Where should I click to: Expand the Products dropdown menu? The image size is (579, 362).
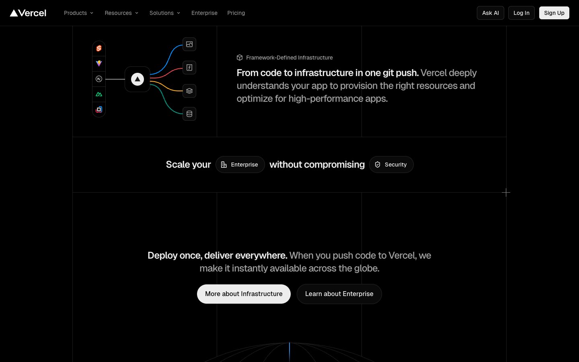[78, 13]
